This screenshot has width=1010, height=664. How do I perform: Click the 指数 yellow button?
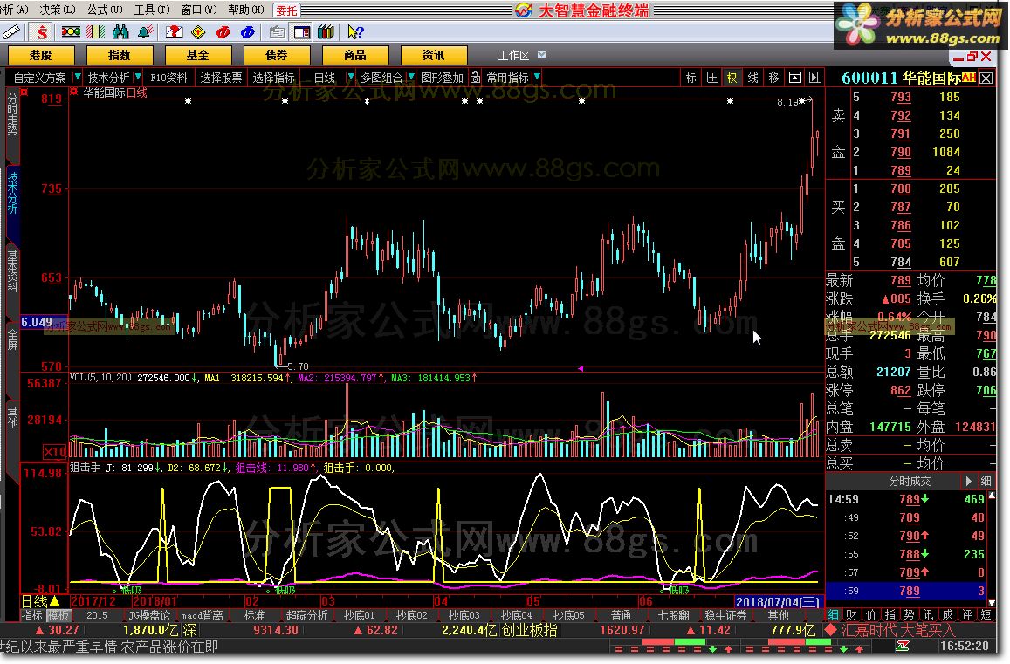pyautogui.click(x=120, y=55)
